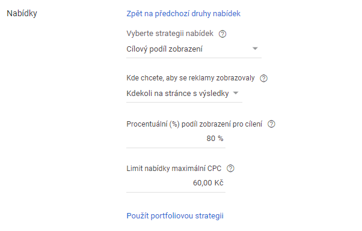Viewport: 362px width, 231px height.
Task: Click arrow beside Kdekoli na stránce s výsledky
Action: click(x=236, y=93)
